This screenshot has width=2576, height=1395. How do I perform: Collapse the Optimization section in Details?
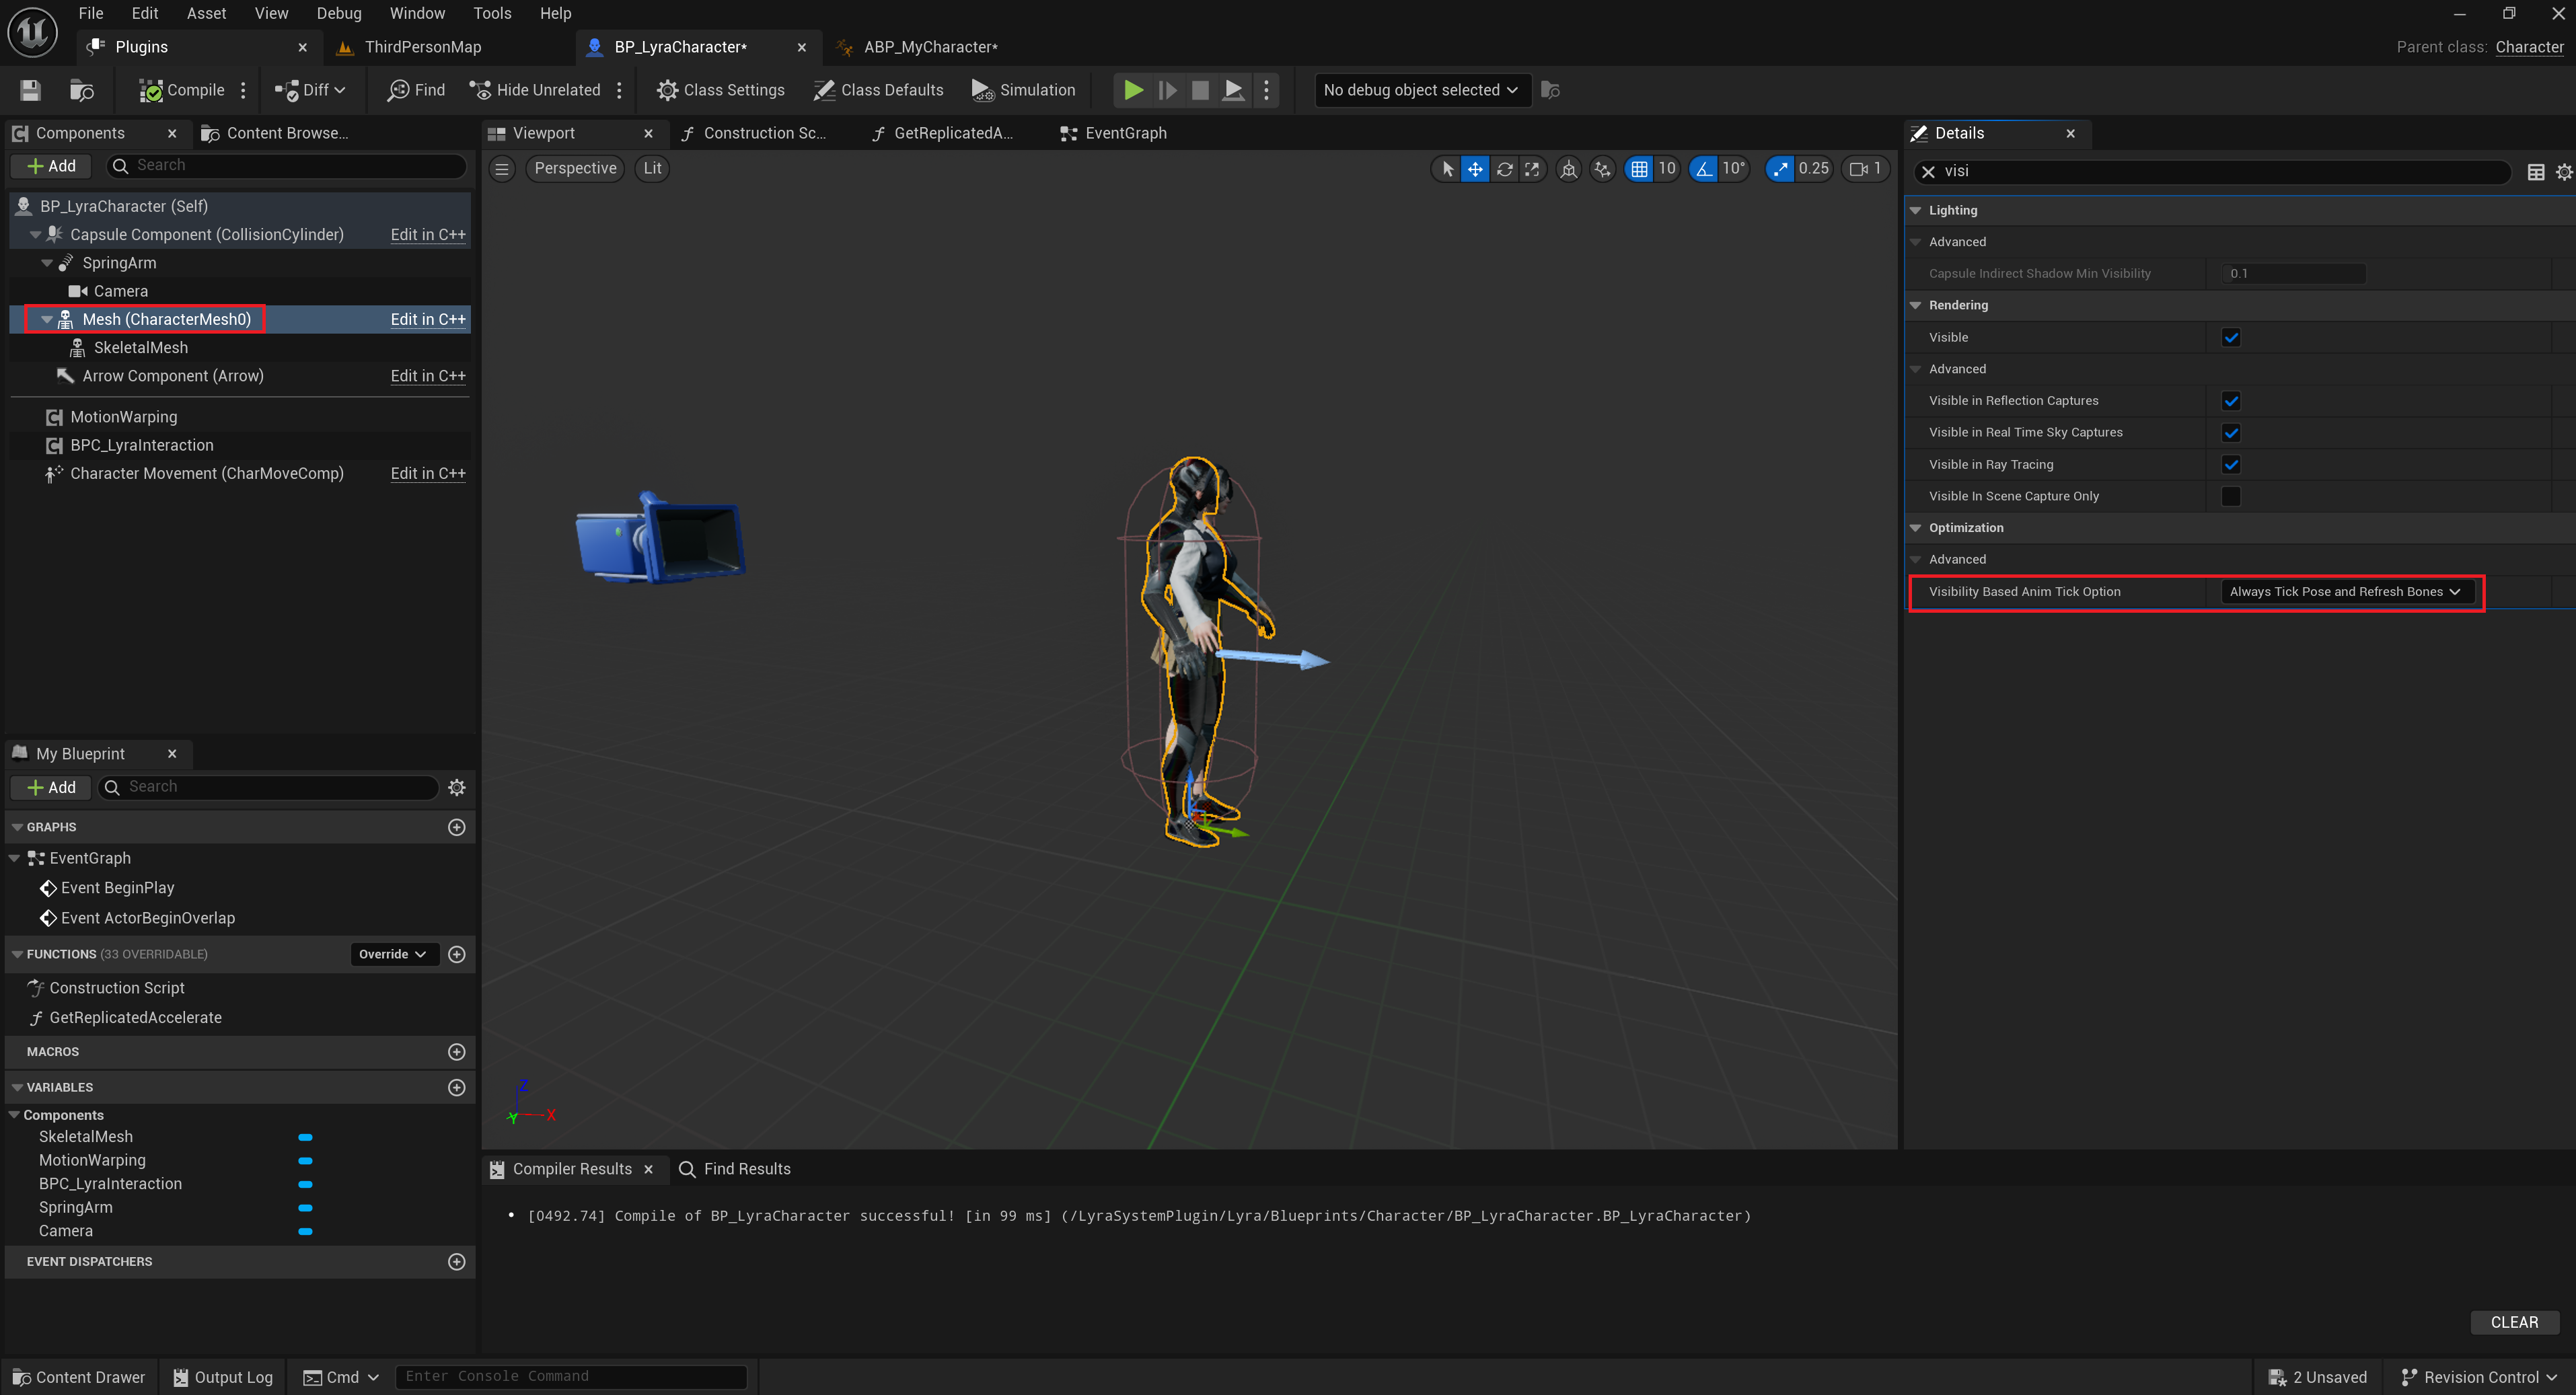(1916, 528)
